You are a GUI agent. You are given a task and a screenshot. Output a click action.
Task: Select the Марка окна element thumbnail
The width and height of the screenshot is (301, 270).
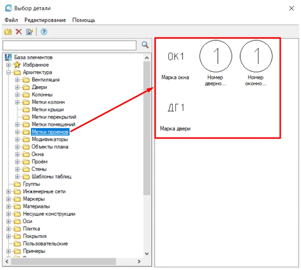(x=175, y=57)
